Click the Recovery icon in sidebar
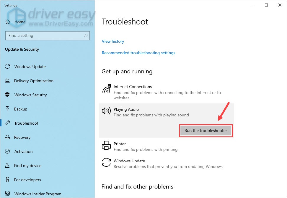This screenshot has width=287, height=198. 7,137
